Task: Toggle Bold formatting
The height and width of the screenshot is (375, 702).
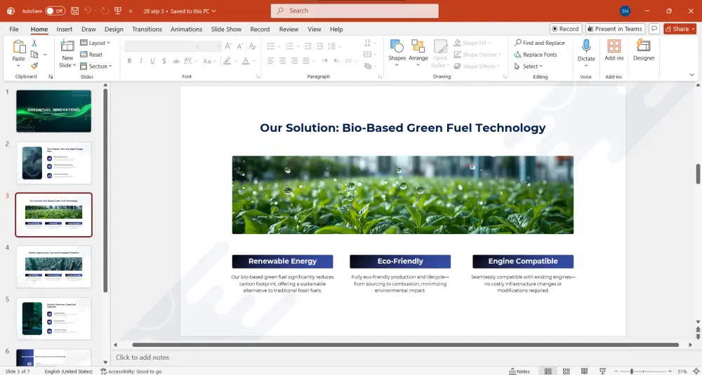Action: coord(129,61)
